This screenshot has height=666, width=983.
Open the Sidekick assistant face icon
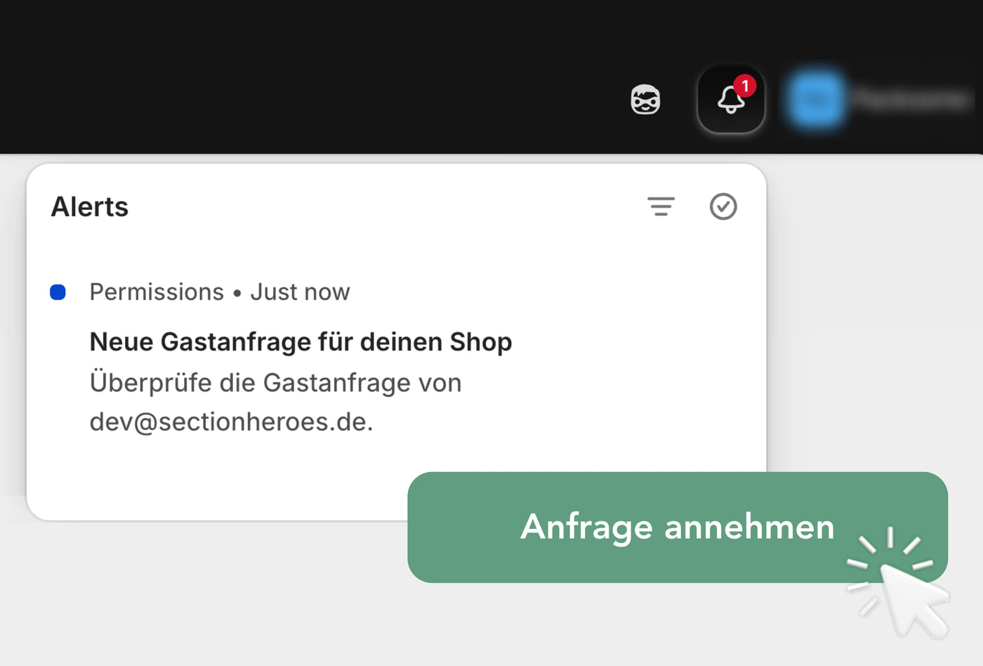click(x=645, y=100)
